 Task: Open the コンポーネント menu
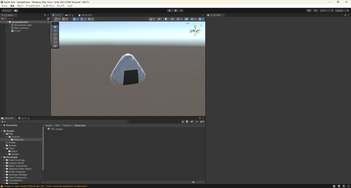48,6
